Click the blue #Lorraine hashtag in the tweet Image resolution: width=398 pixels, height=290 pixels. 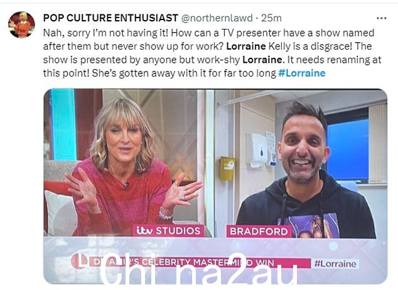click(x=302, y=73)
